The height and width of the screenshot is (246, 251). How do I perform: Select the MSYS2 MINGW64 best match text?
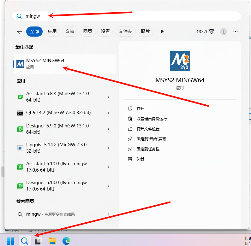pyautogui.click(x=45, y=61)
